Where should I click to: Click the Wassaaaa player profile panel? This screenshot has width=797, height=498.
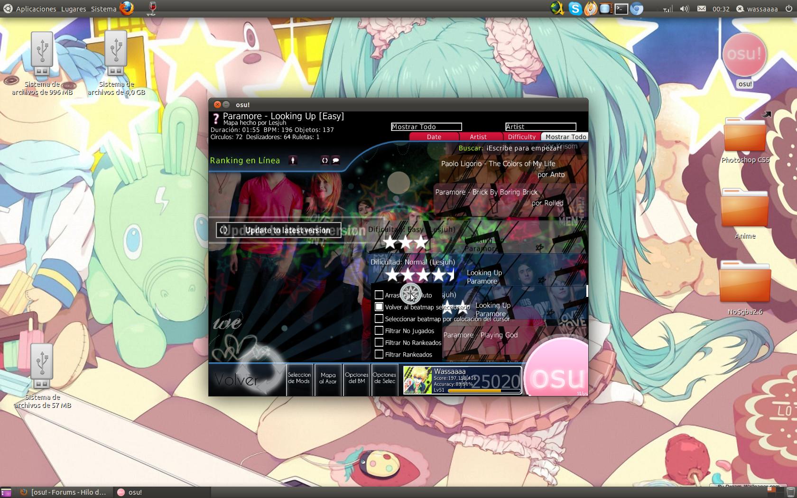[x=462, y=380]
